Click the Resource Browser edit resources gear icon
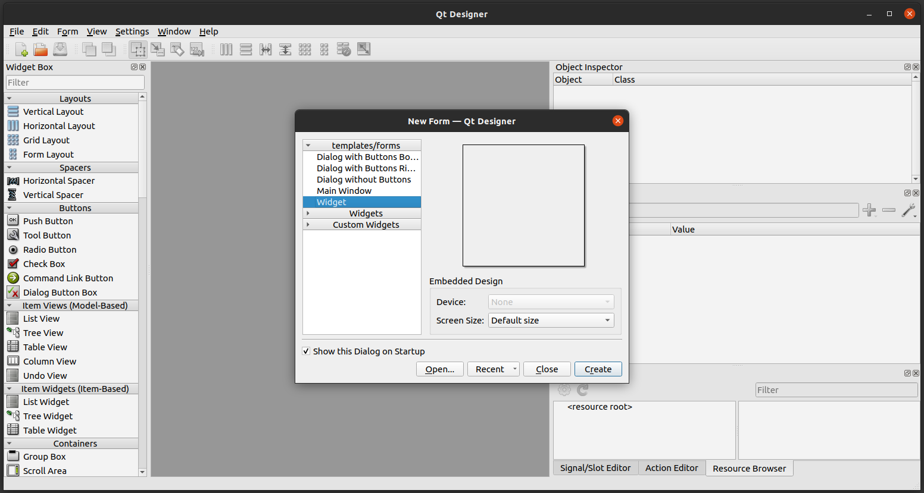The image size is (924, 493). tap(564, 390)
